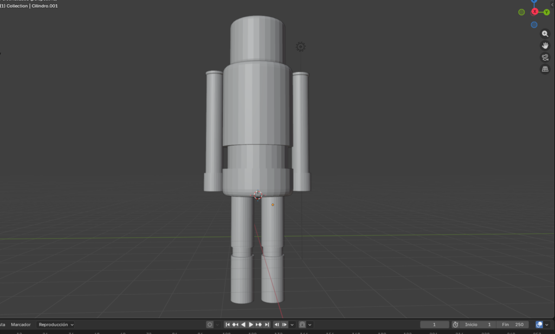Image resolution: width=555 pixels, height=334 pixels.
Task: Select the head cylinder of the figure
Action: (257, 40)
